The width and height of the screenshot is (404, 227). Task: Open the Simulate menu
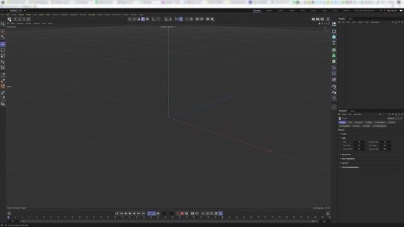(92, 15)
